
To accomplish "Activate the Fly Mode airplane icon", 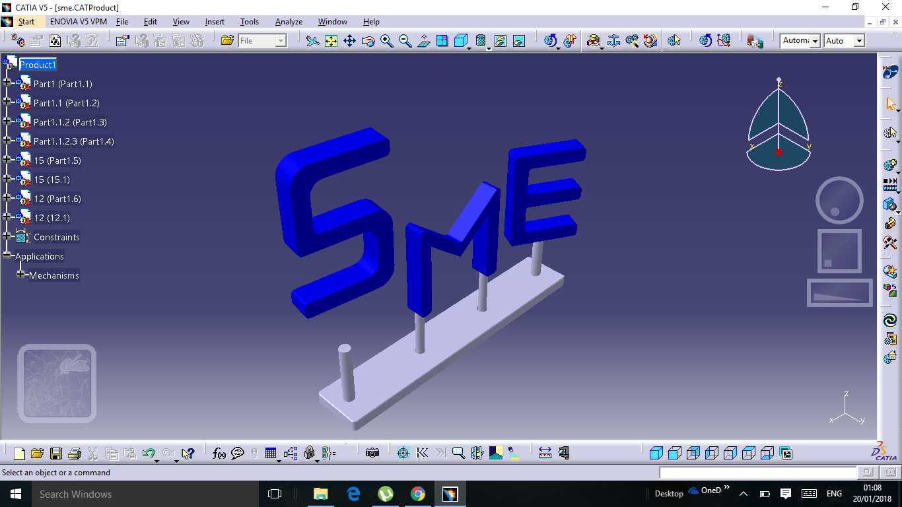I will pos(312,41).
